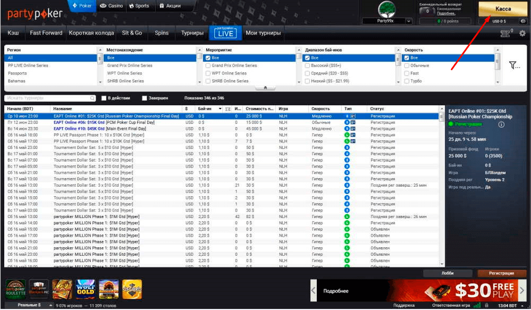Click the tournament list vertical scrollbar
Viewport: 531px width, 310px height.
pyautogui.click(x=441, y=186)
